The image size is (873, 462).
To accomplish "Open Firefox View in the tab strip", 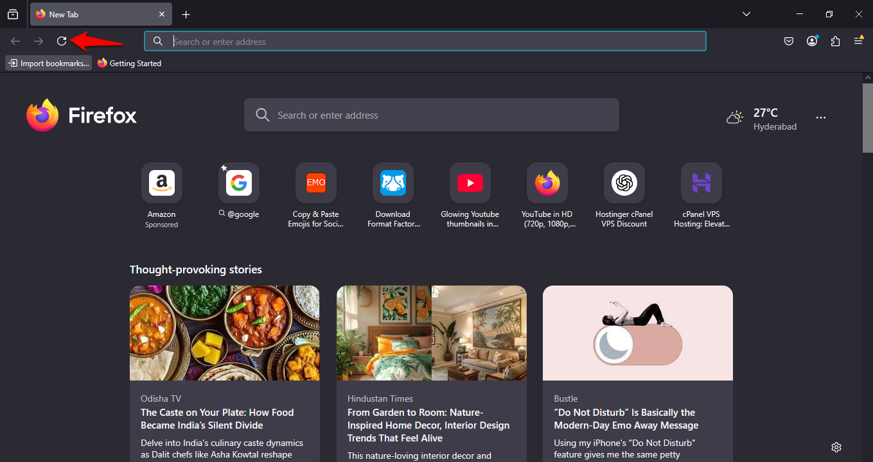I will (13, 14).
